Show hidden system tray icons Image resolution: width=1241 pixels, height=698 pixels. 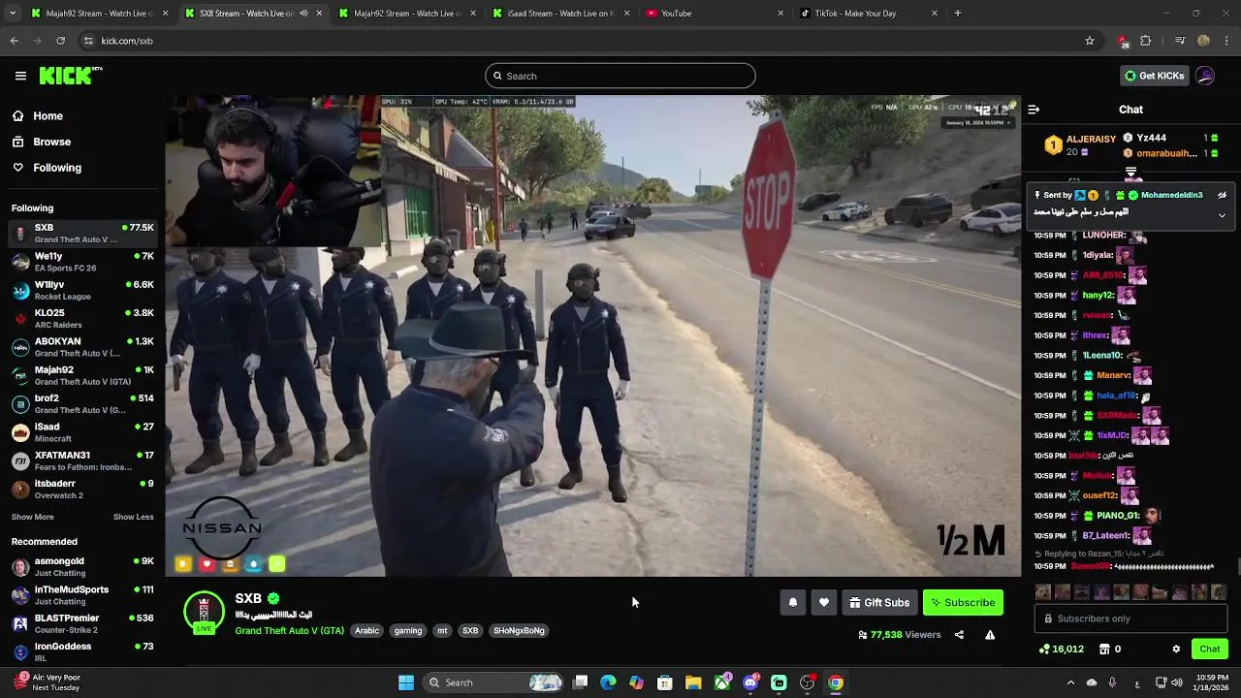[x=1069, y=682]
